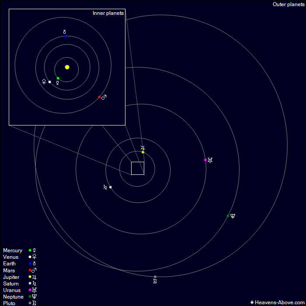Click the blue Earth swatch in the legend
306x306 pixels.
[30, 264]
